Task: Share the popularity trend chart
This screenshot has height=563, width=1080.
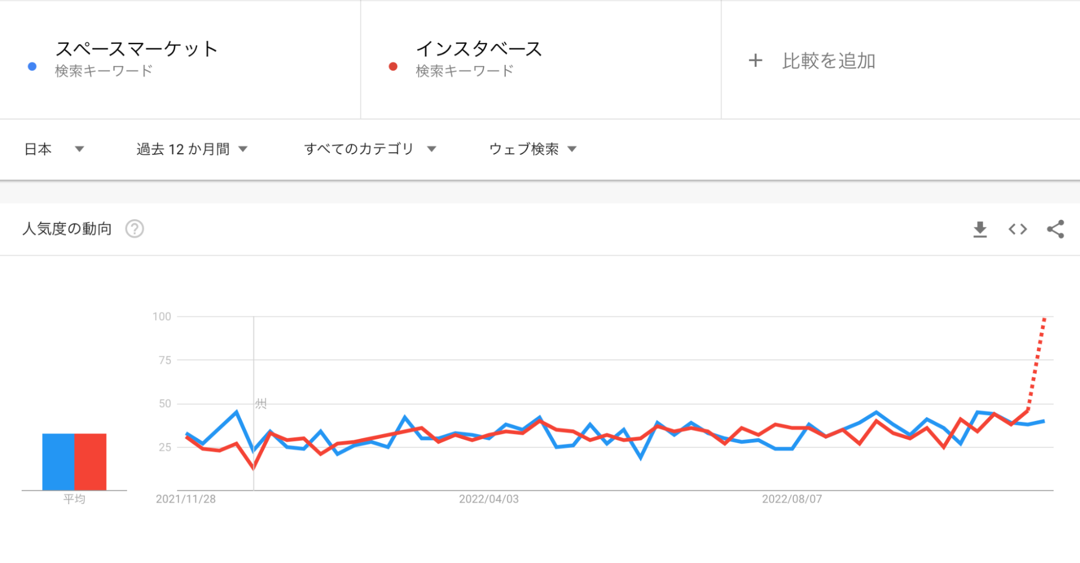Action: point(1055,229)
